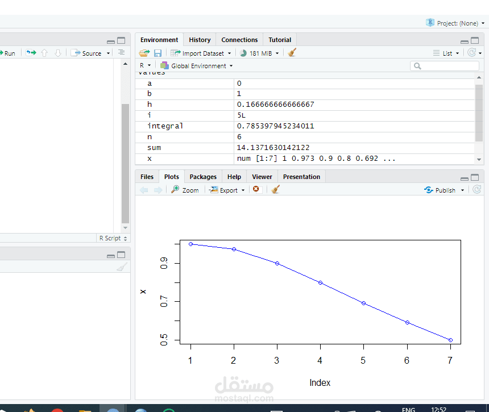Switch to the Files tab
The width and height of the screenshot is (489, 412).
point(147,177)
